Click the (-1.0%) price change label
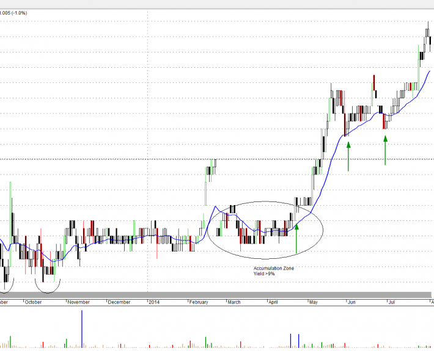Image resolution: width=434 pixels, height=351 pixels. pos(17,12)
